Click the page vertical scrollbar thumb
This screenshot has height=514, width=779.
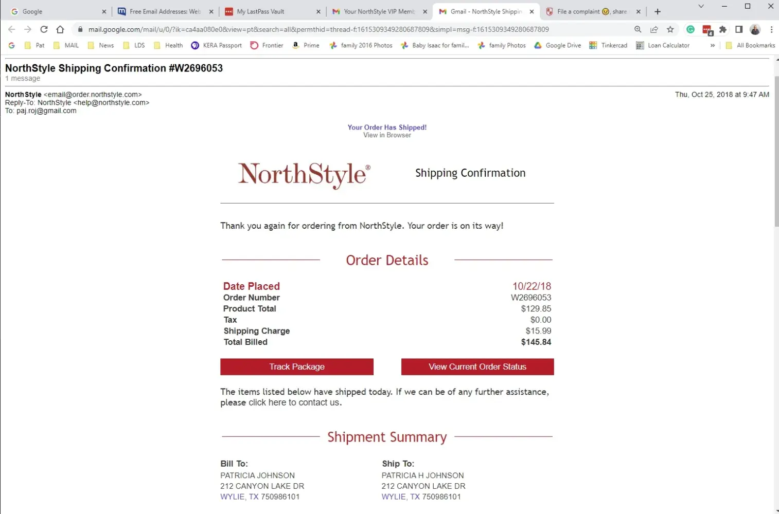[x=776, y=149]
